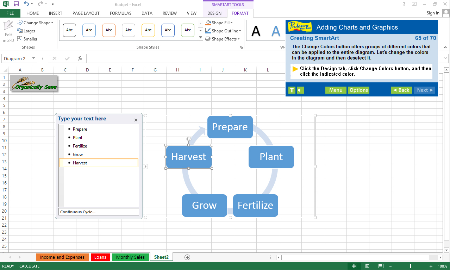Select the Edit in 2-D tool

(8, 30)
